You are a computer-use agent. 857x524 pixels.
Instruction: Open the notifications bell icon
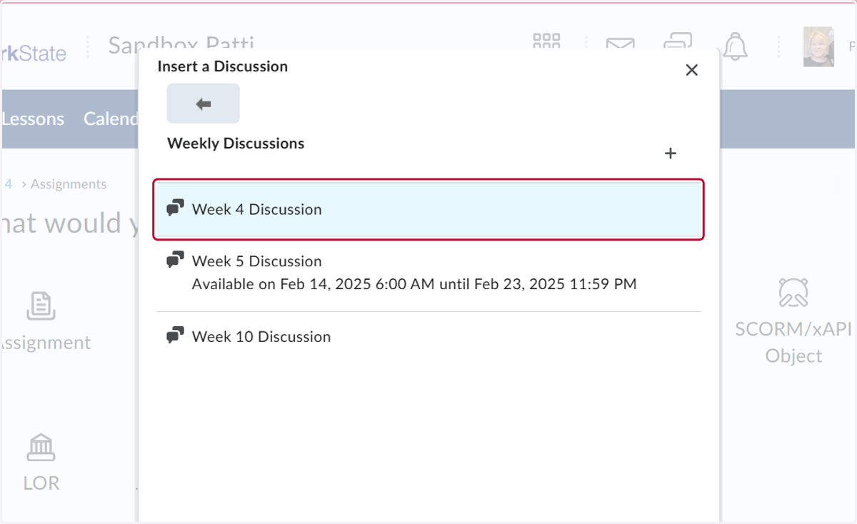[735, 46]
